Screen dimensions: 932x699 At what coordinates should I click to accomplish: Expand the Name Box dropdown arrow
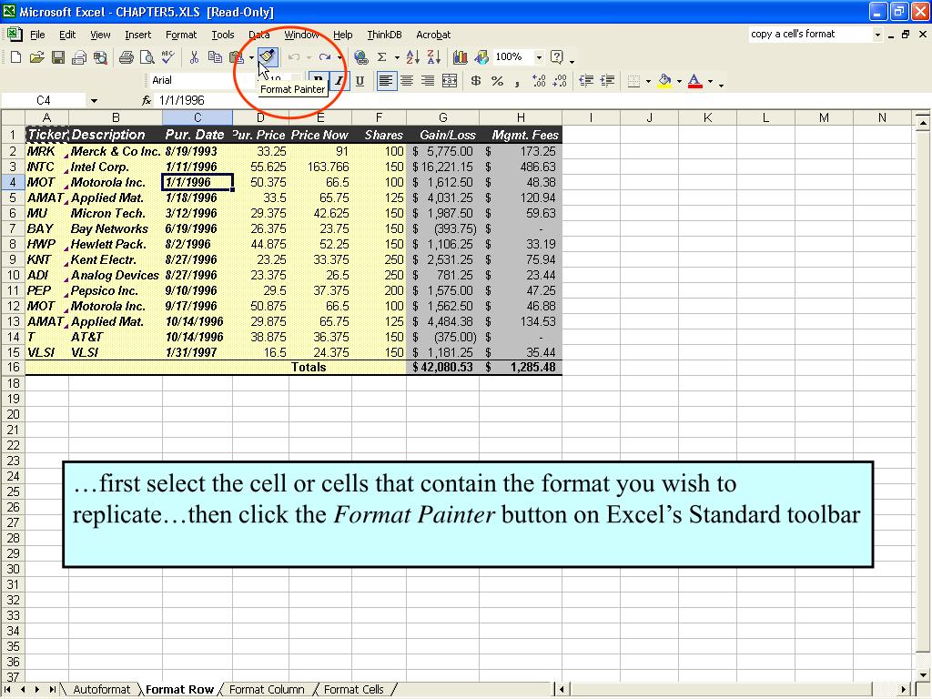94,100
